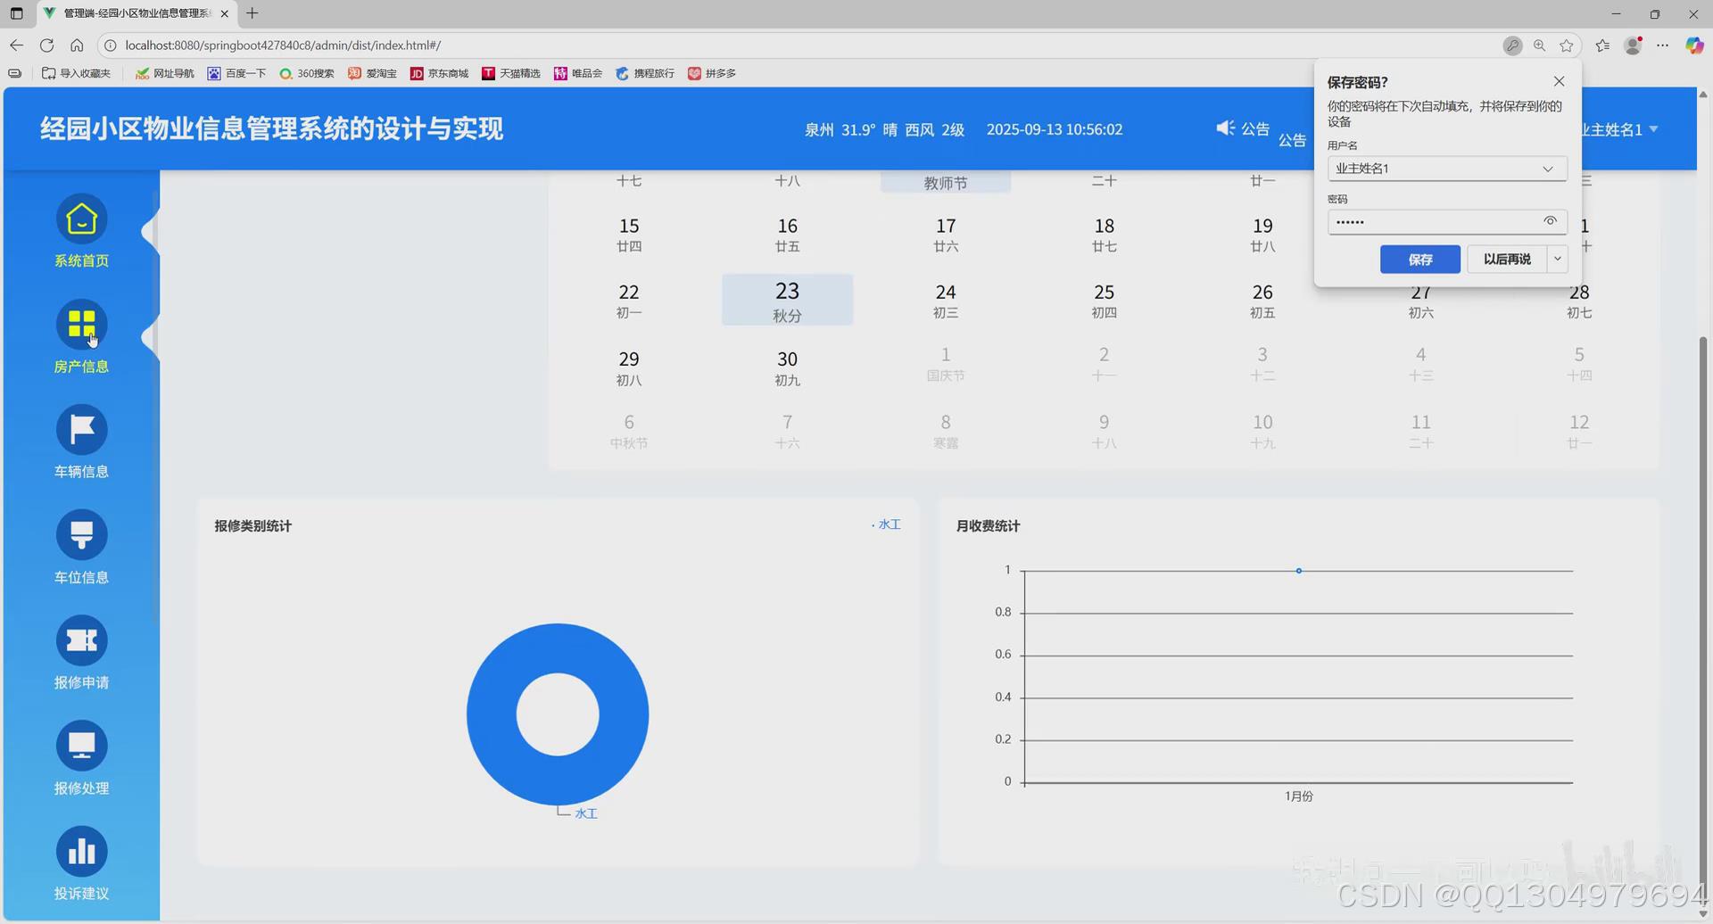Open 360搜索 bookmark
This screenshot has width=1713, height=924.
pos(307,73)
